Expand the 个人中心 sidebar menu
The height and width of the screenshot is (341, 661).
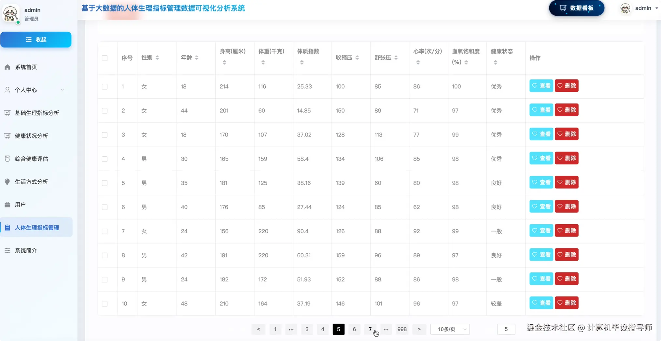point(25,90)
